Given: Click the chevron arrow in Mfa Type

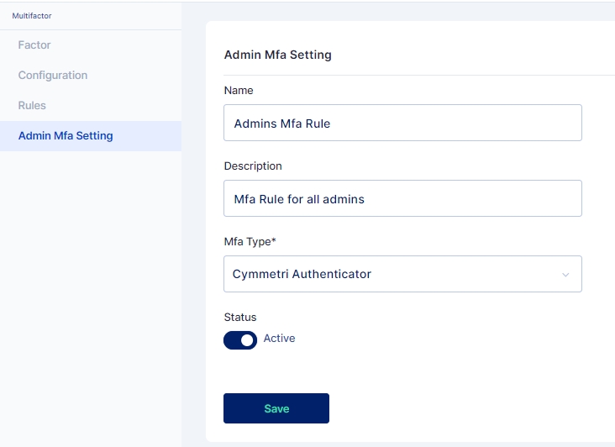Looking at the screenshot, I should (x=565, y=275).
